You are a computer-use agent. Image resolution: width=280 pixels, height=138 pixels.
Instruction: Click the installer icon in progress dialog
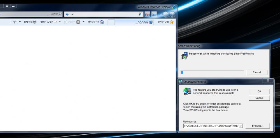click(185, 56)
